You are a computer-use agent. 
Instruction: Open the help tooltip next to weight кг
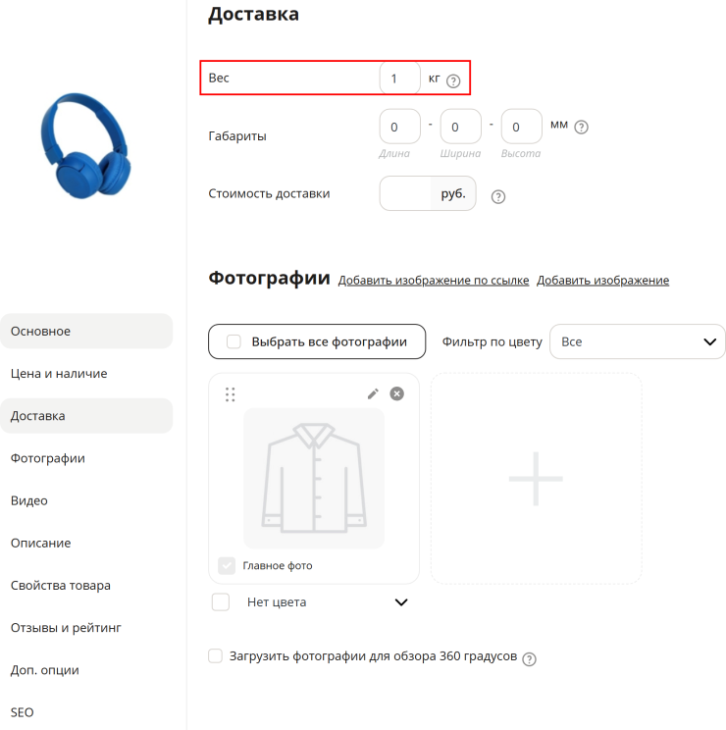coord(453,81)
